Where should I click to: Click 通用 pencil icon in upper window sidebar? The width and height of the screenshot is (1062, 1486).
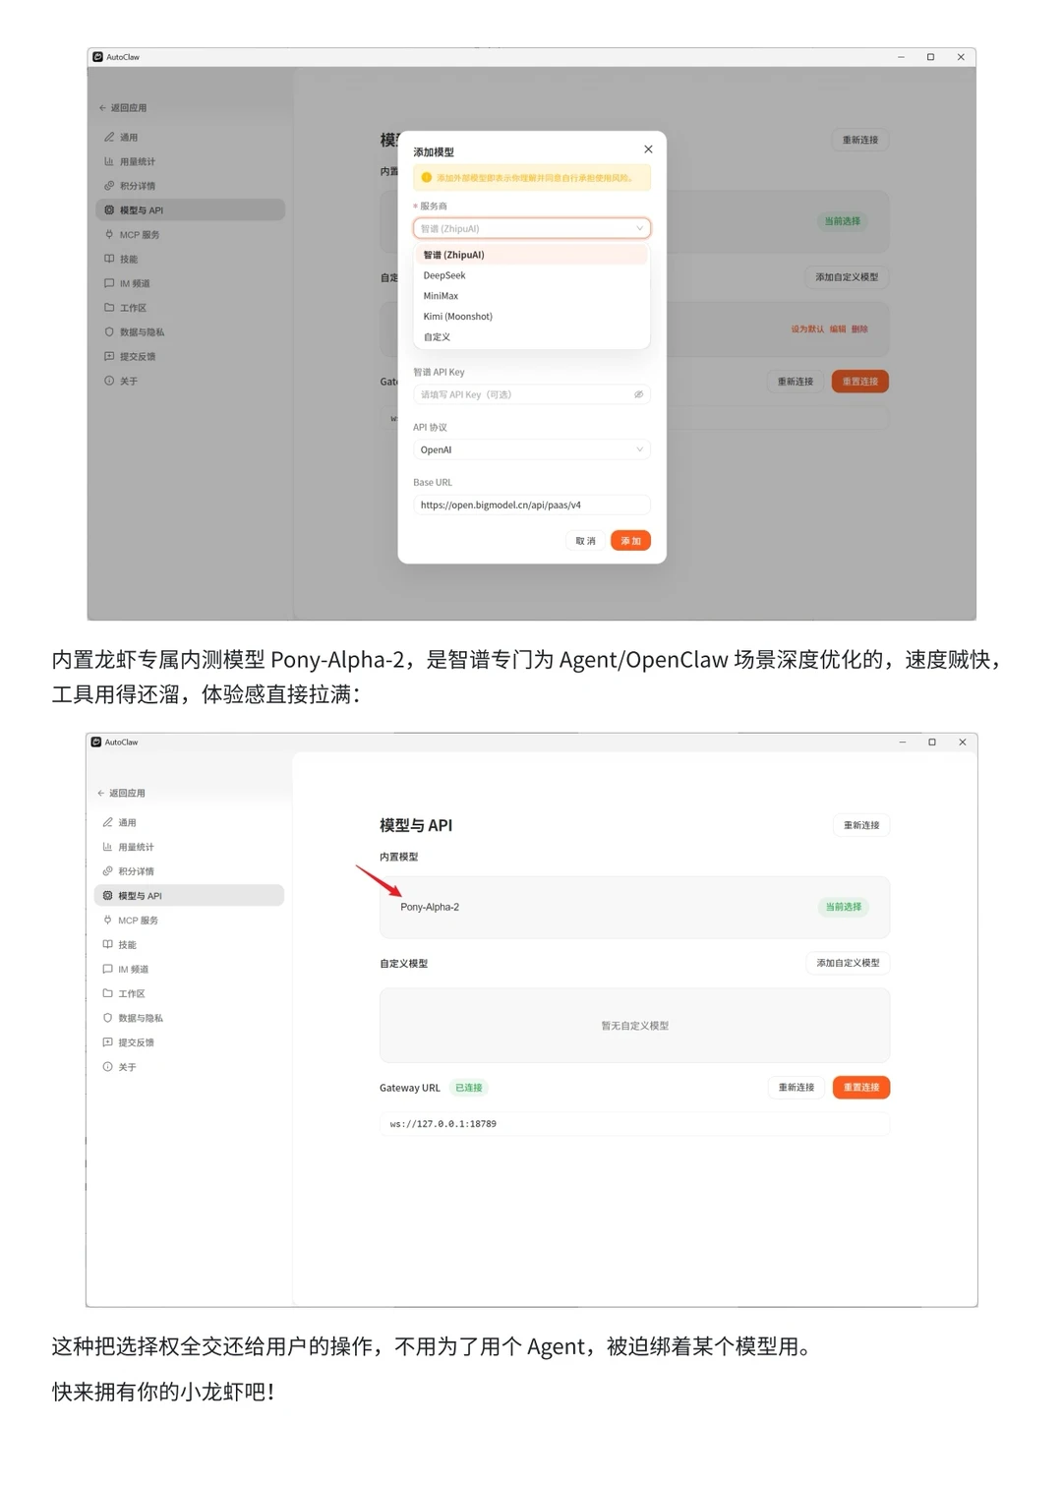pyautogui.click(x=109, y=137)
